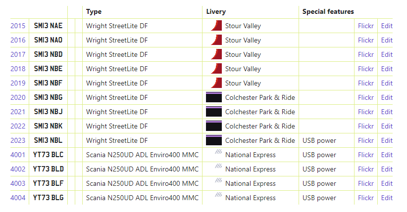Click Colchester Park & Ride swatch for 2022

pos(213,126)
